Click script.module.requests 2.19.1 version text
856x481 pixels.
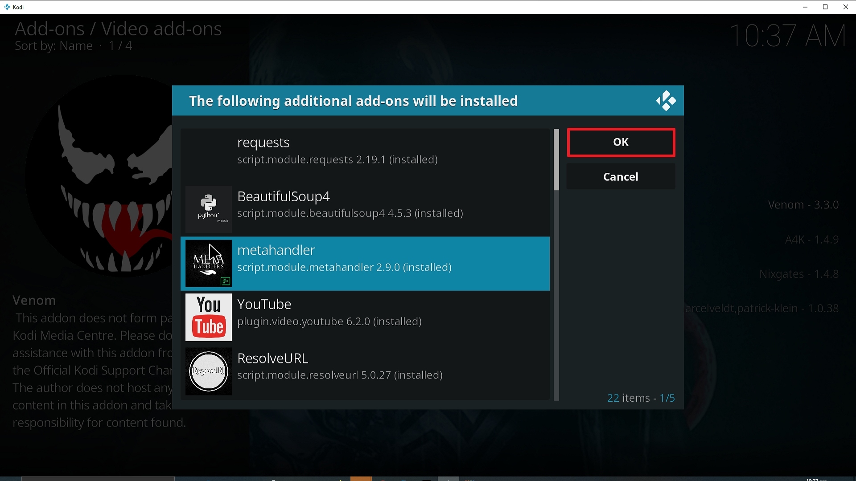pos(337,160)
